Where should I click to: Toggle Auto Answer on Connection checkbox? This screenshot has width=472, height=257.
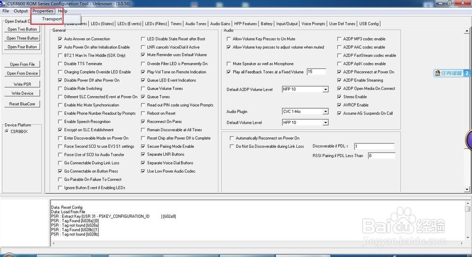click(60, 39)
